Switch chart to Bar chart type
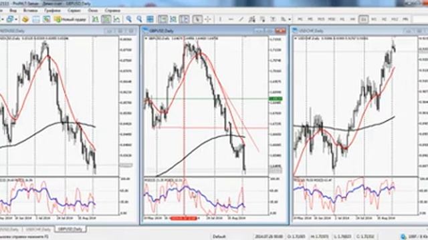428x240 pixels. point(95,19)
